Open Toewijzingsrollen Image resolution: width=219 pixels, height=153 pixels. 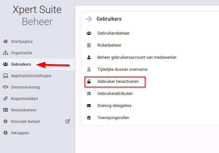[113, 118]
